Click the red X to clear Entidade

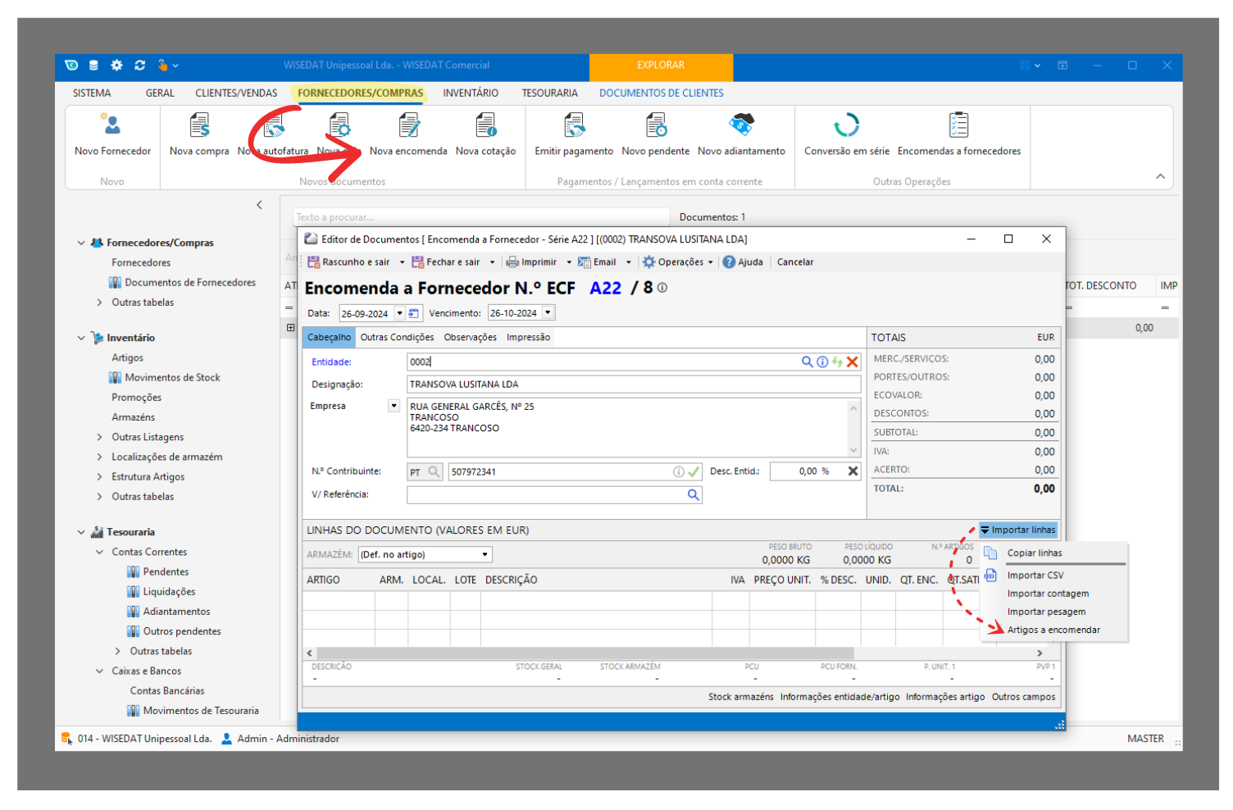pyautogui.click(x=853, y=362)
